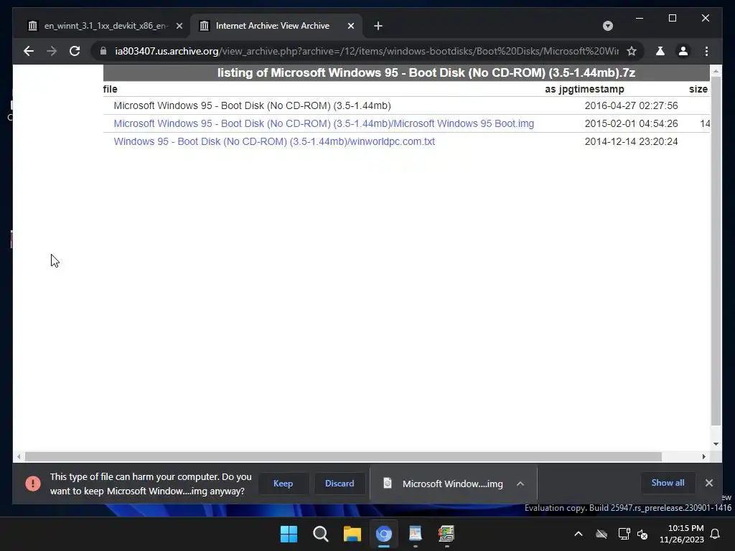This screenshot has width=735, height=551.
Task: Expand the downloaded item options chevron
Action: click(520, 484)
